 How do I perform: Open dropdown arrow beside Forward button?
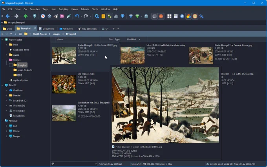click(21, 16)
